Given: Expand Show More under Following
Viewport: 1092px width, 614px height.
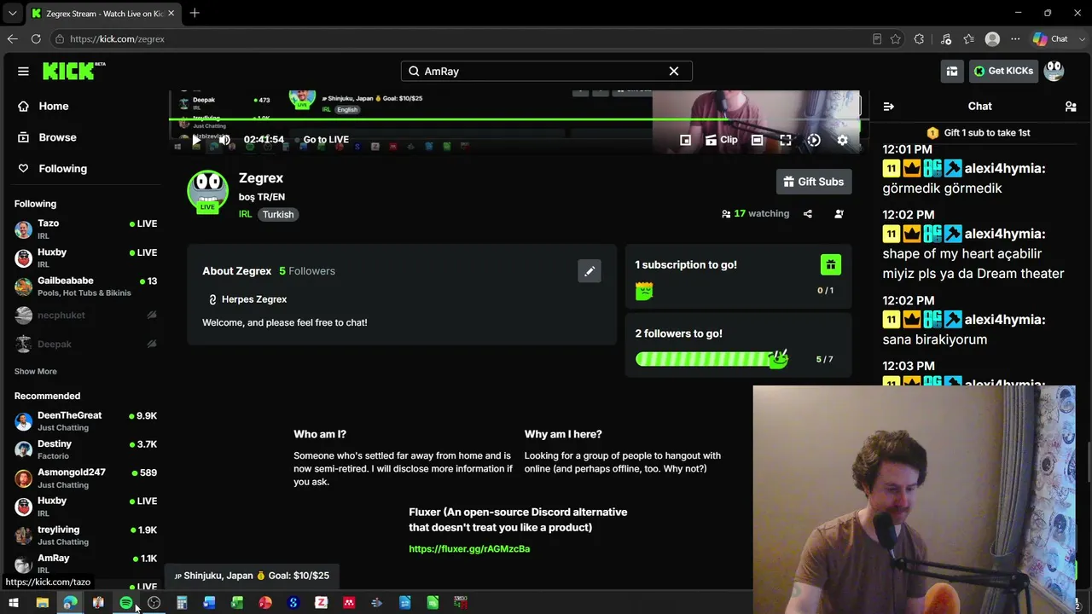Looking at the screenshot, I should click(x=35, y=371).
